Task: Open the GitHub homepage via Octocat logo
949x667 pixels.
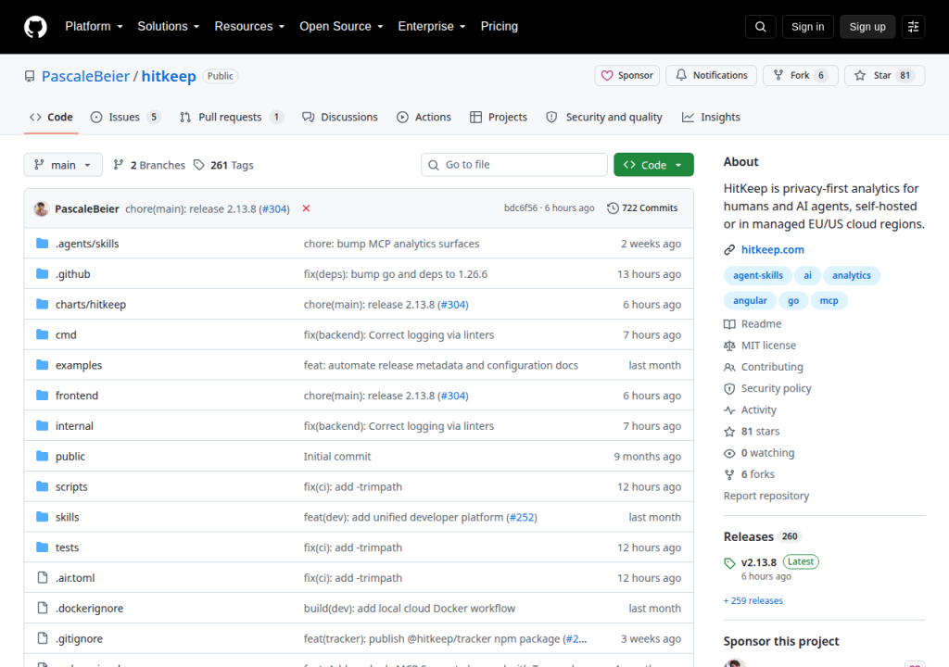Action: point(35,27)
